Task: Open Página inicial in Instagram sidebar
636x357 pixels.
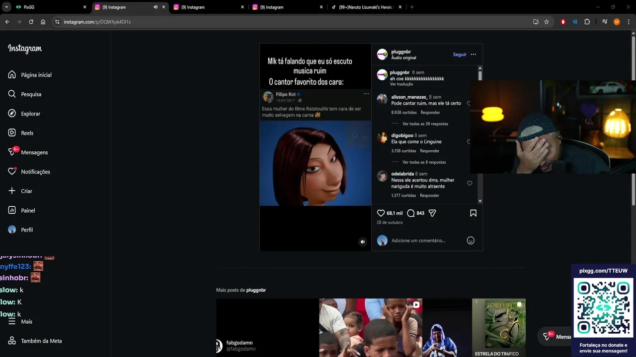Action: pos(30,75)
